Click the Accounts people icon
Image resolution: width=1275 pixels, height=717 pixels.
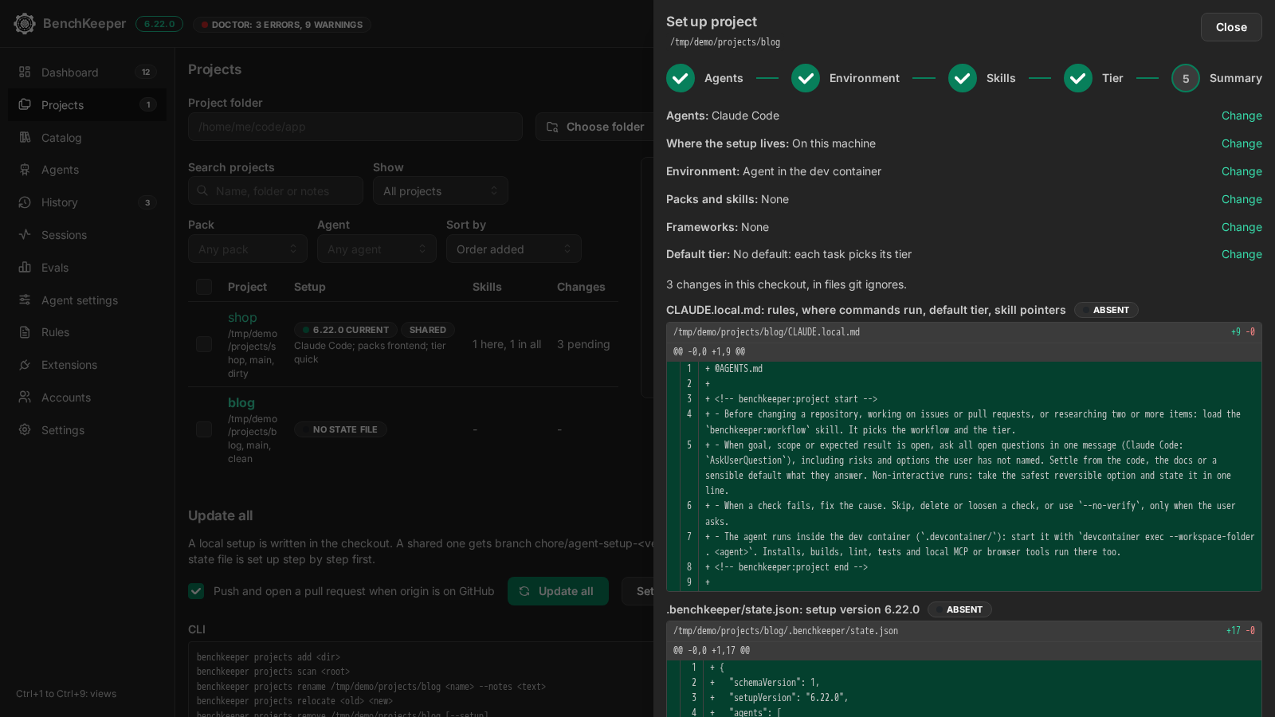pyautogui.click(x=25, y=397)
